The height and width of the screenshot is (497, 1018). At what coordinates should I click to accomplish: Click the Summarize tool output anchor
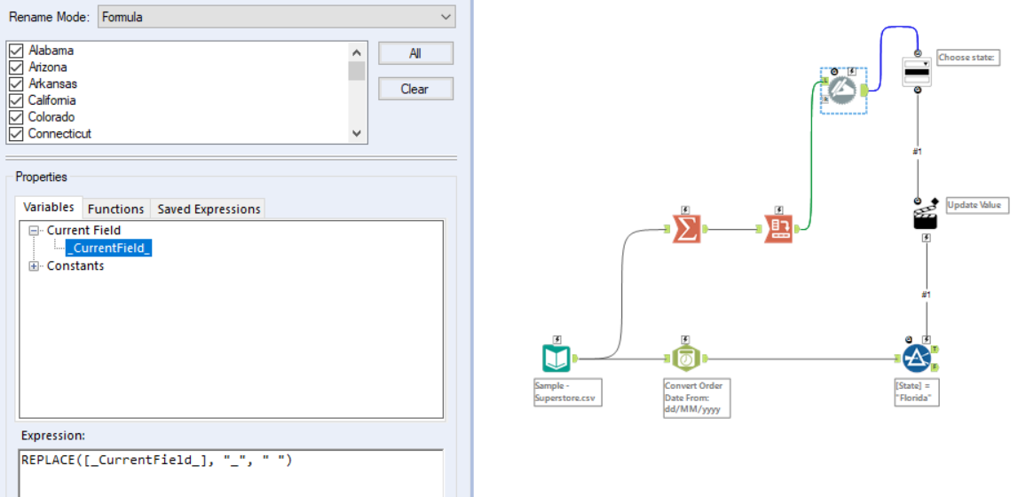(706, 228)
